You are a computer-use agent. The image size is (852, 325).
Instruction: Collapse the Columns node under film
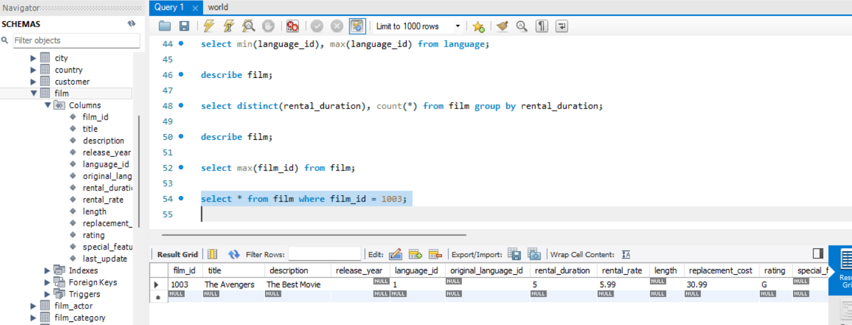(48, 105)
